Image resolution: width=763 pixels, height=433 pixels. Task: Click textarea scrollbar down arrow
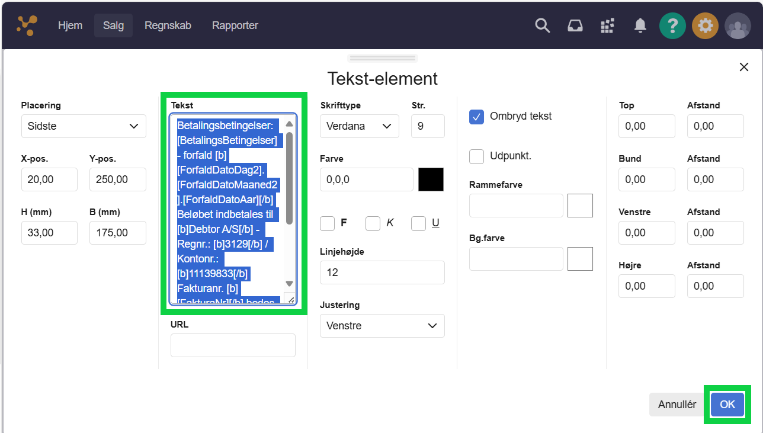pyautogui.click(x=289, y=284)
